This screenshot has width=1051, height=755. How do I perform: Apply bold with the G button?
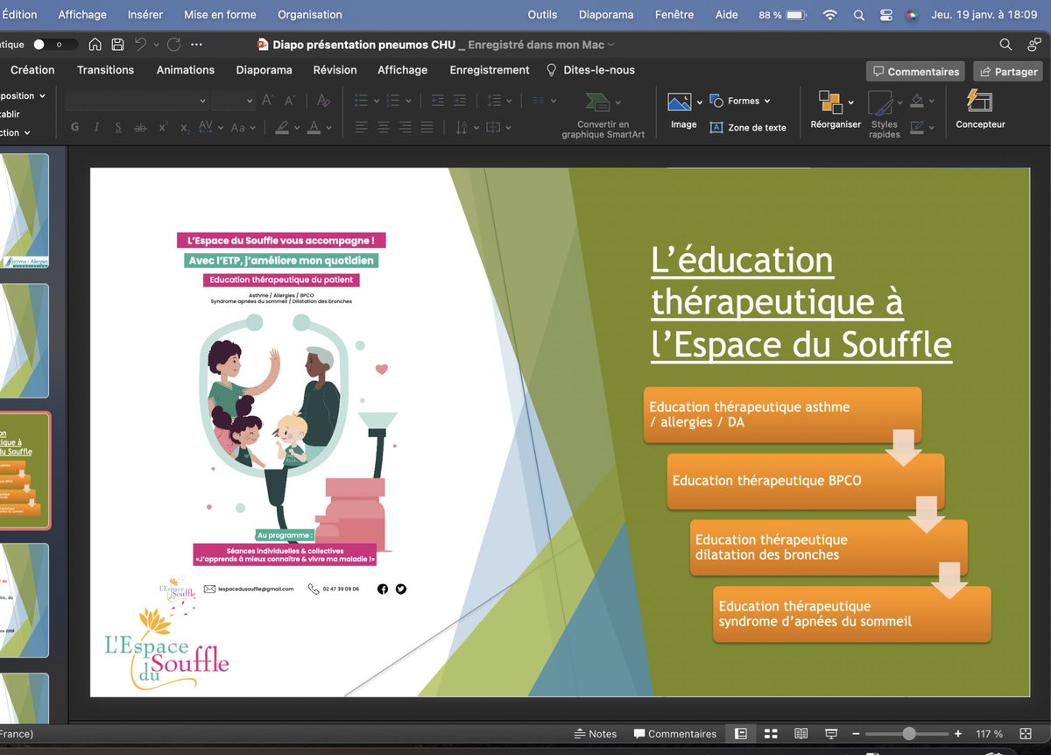coord(74,128)
